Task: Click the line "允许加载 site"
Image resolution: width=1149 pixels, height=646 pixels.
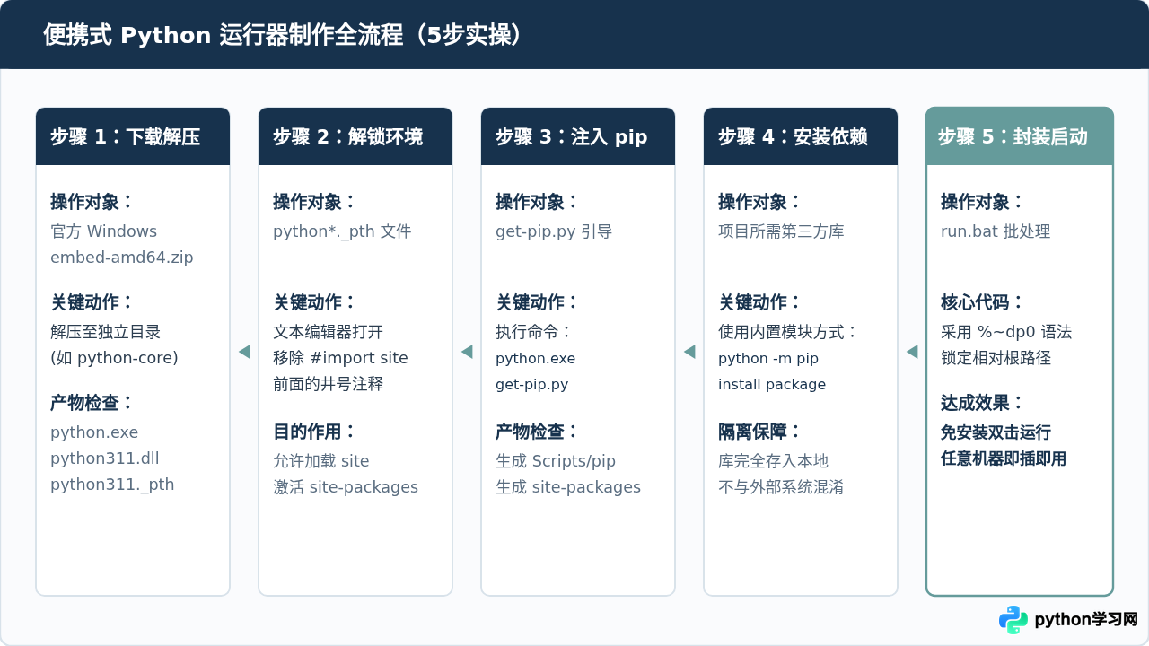Action: click(x=321, y=461)
